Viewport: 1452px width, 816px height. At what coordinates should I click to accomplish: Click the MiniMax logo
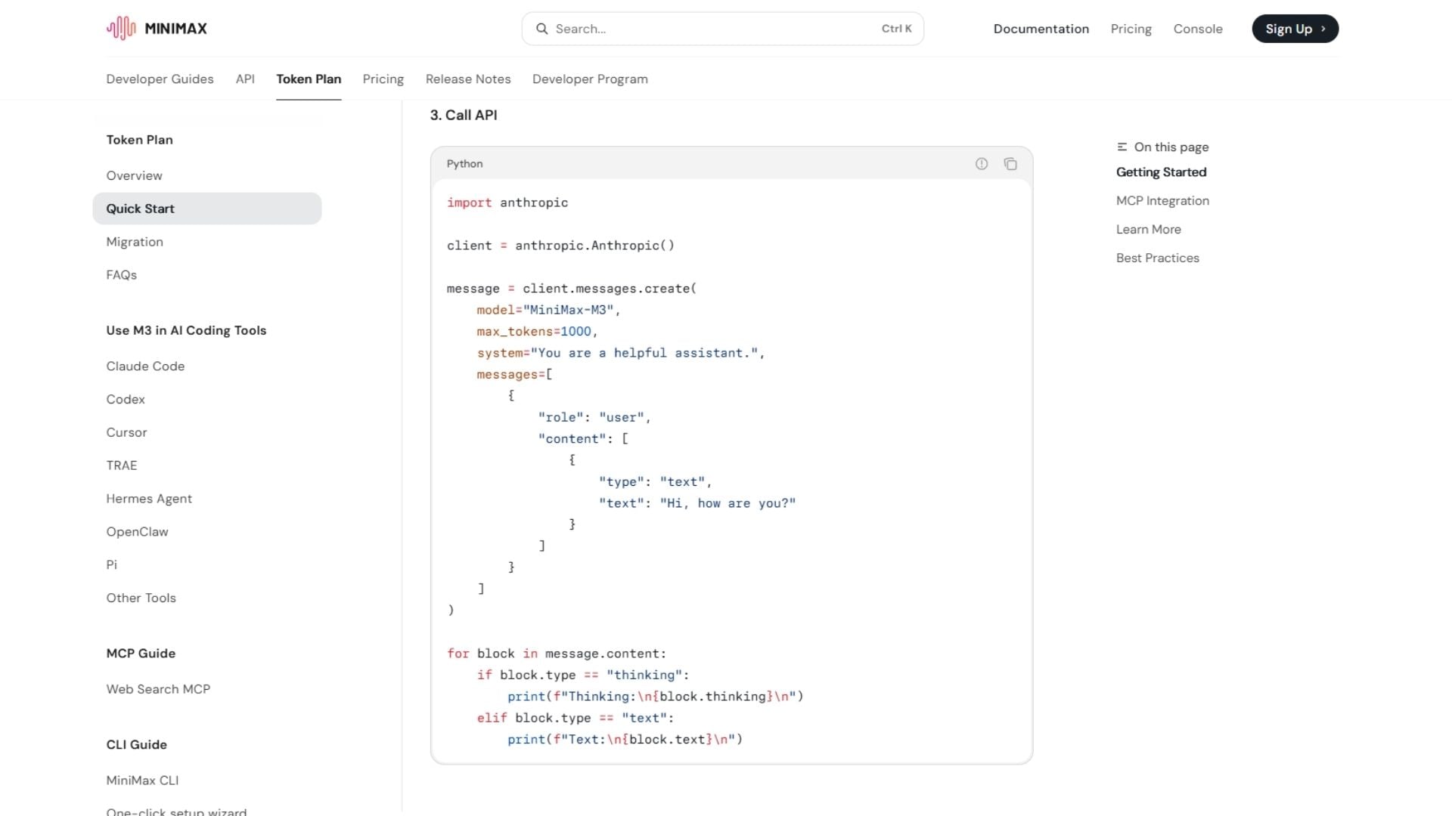pos(157,29)
